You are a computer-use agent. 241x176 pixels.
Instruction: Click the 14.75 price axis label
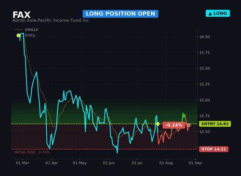[204, 116]
